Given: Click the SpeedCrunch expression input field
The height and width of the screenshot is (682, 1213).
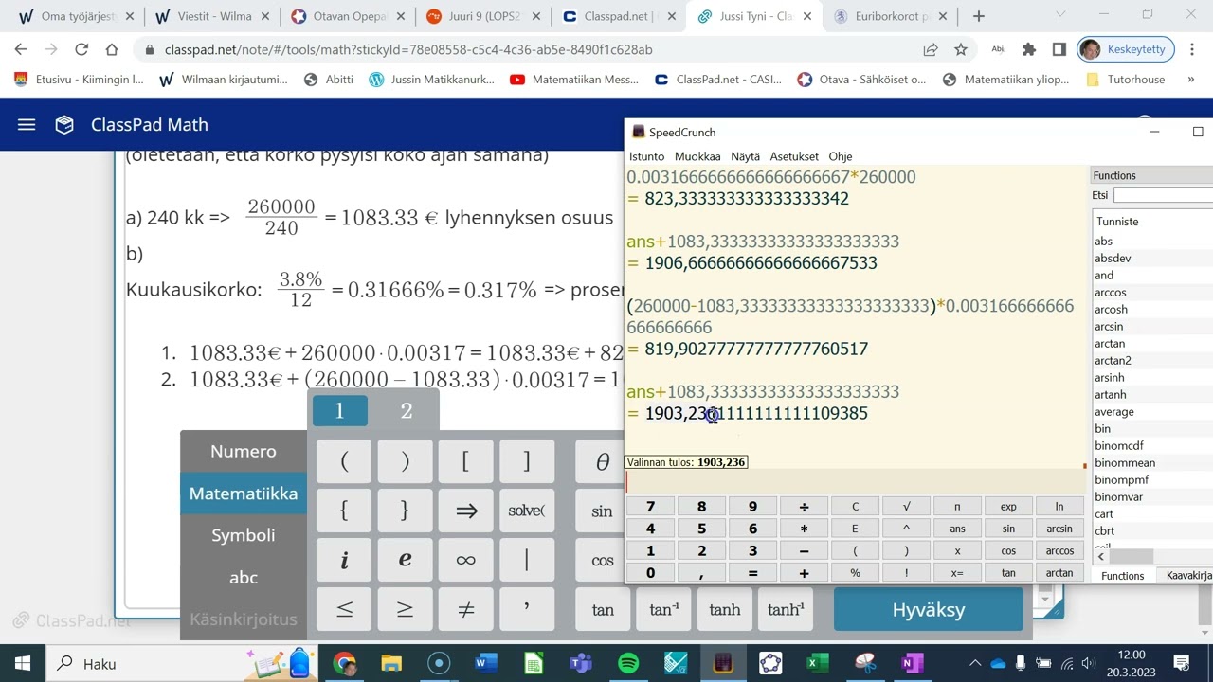Looking at the screenshot, I should (856, 482).
